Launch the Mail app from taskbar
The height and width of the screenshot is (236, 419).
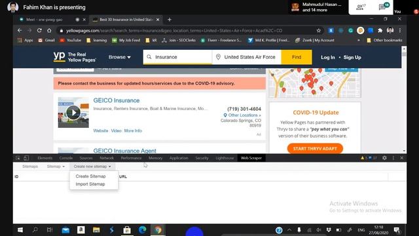(65, 230)
